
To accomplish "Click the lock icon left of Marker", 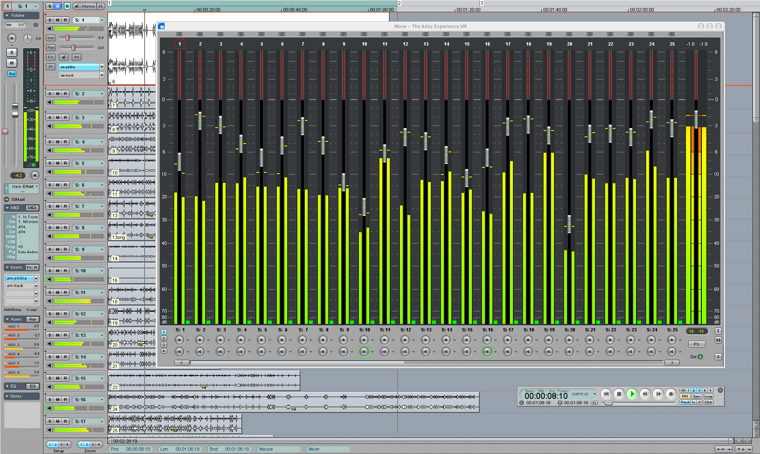I will (x=77, y=6).
